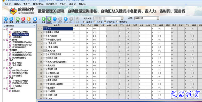Screen dimensions: 202x102
Task: Click the greyed 循环 loop icon
Action: [x=60, y=19]
